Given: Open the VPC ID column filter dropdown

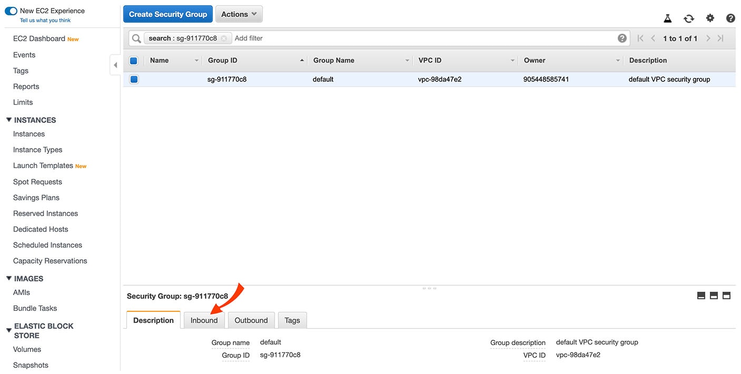Looking at the screenshot, I should coord(511,60).
